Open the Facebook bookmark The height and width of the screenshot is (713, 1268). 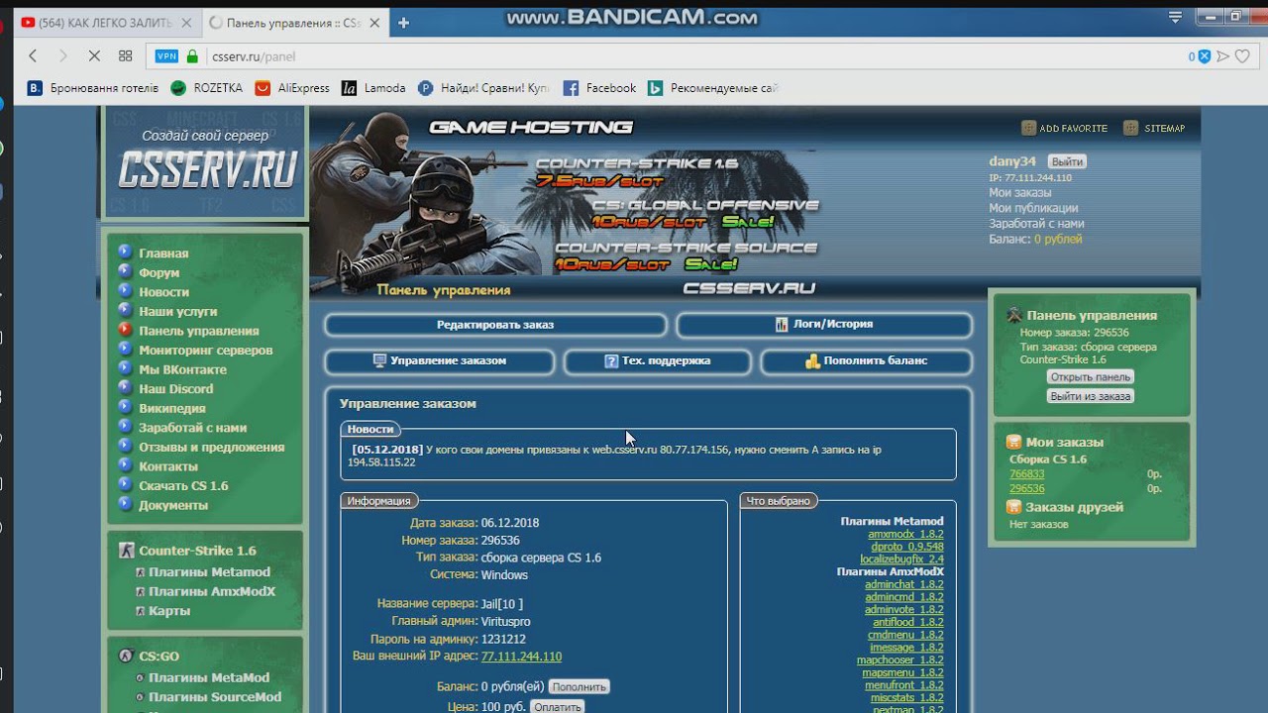pos(599,88)
